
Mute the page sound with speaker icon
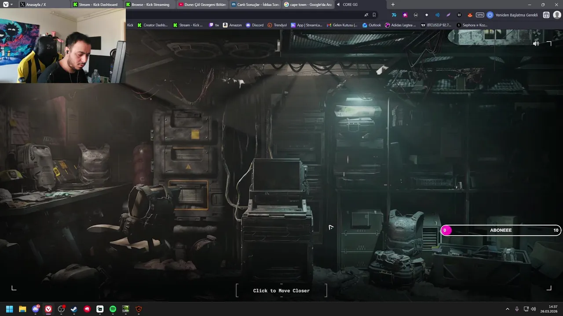point(536,43)
